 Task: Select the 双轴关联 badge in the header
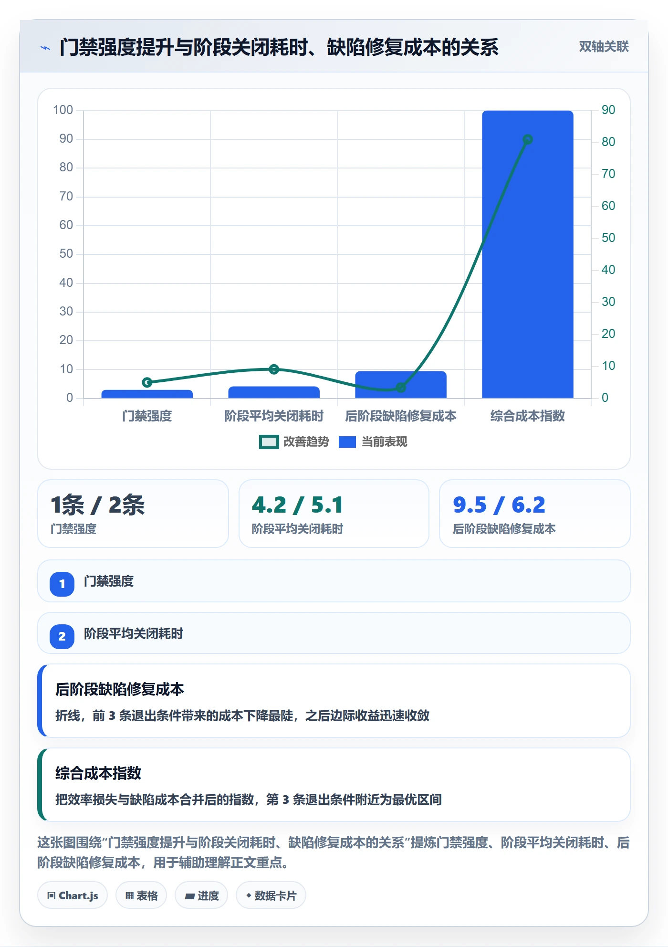[604, 47]
